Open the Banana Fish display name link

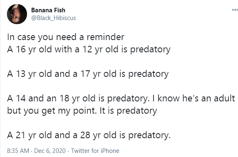[x=48, y=10]
